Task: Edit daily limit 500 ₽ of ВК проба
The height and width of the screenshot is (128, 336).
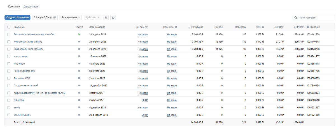Action: point(145,100)
